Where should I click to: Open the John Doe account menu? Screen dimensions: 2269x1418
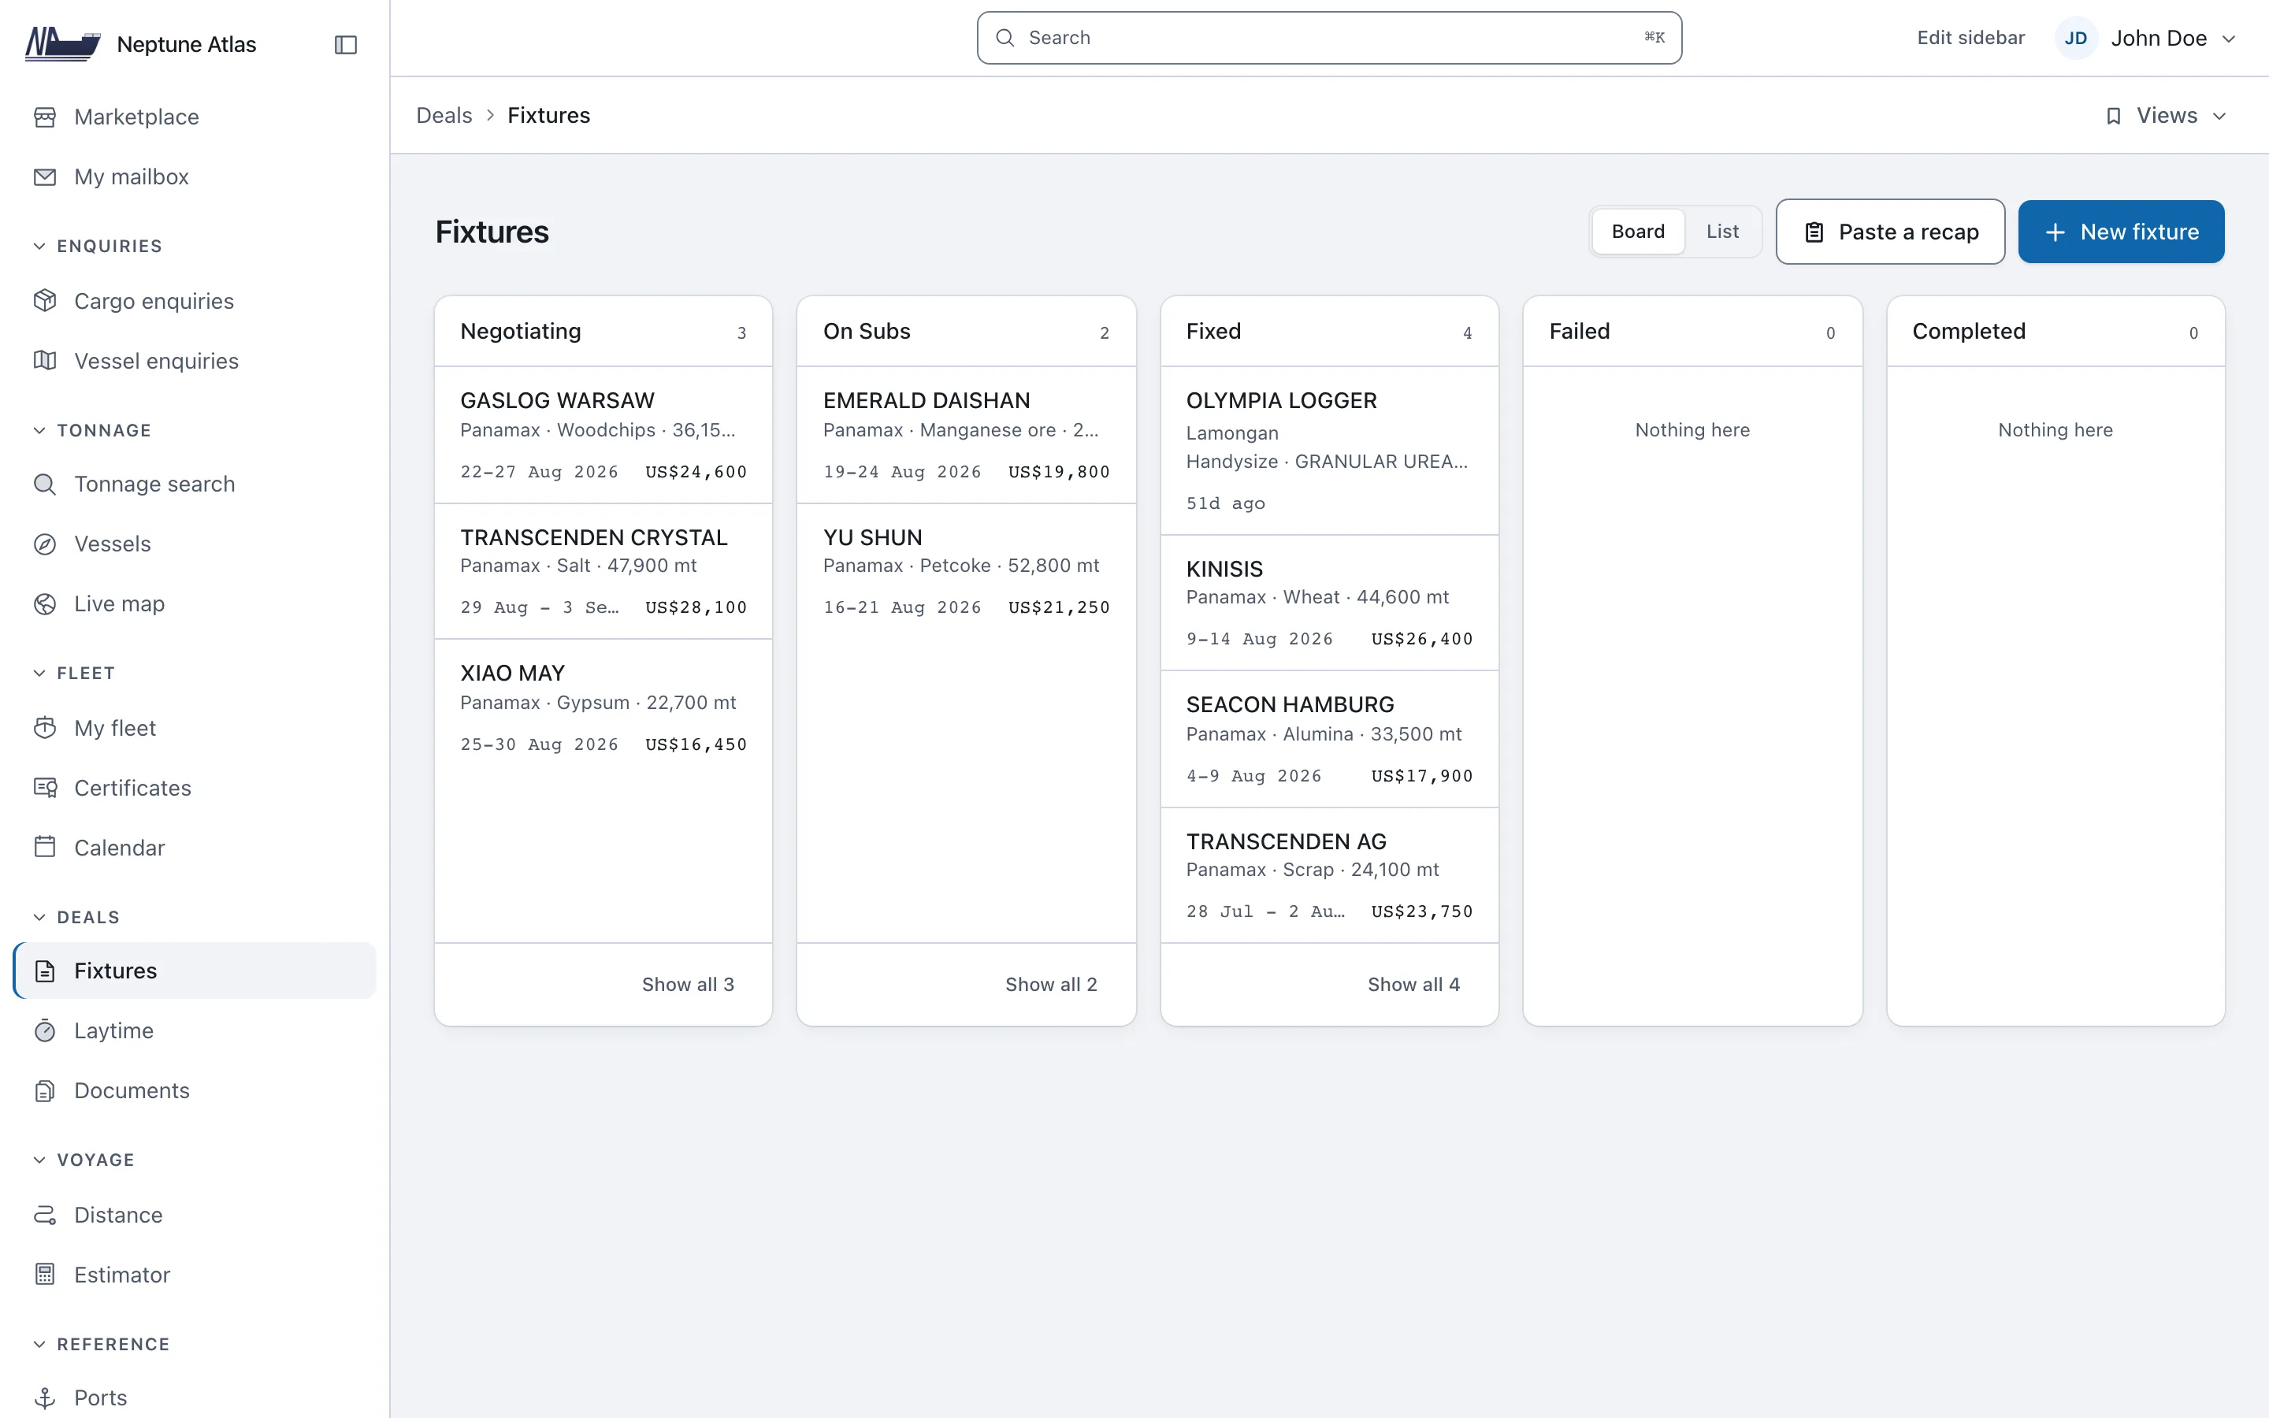tap(2147, 39)
